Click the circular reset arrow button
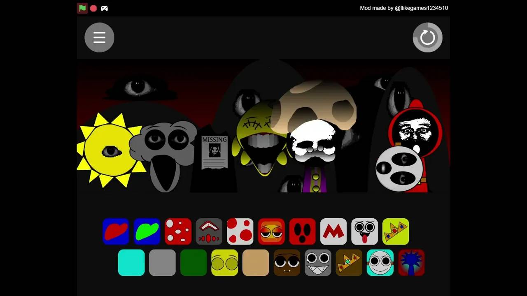Viewport: 527px width, 296px height. pyautogui.click(x=427, y=37)
